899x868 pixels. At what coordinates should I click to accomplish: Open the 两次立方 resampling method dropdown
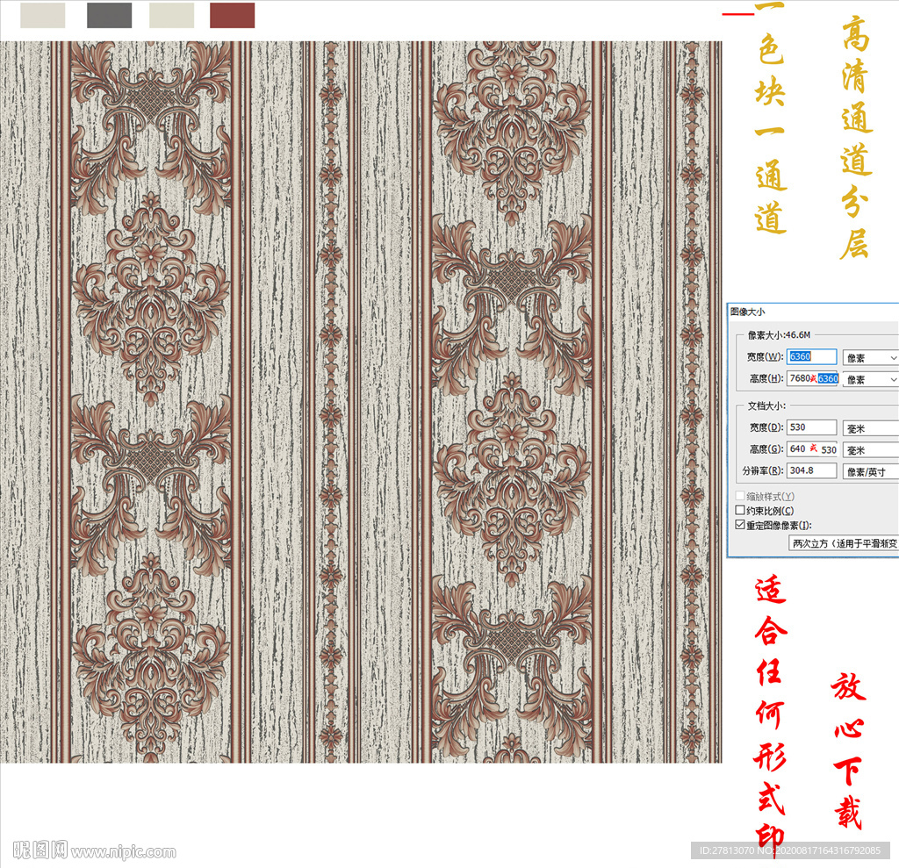tap(844, 543)
